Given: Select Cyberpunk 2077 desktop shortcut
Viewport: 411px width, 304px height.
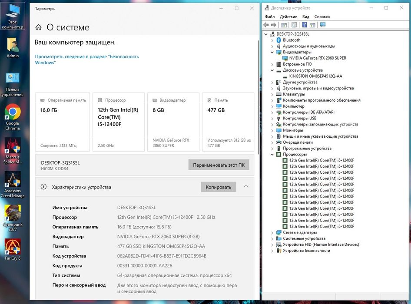Looking at the screenshot, I should coord(12,218).
